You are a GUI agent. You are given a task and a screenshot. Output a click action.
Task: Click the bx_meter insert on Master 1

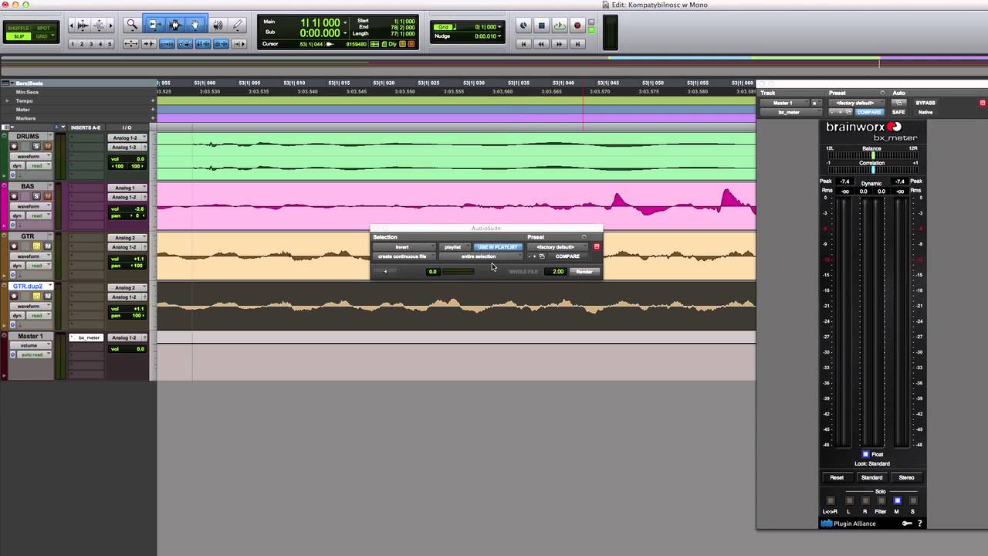[86, 337]
